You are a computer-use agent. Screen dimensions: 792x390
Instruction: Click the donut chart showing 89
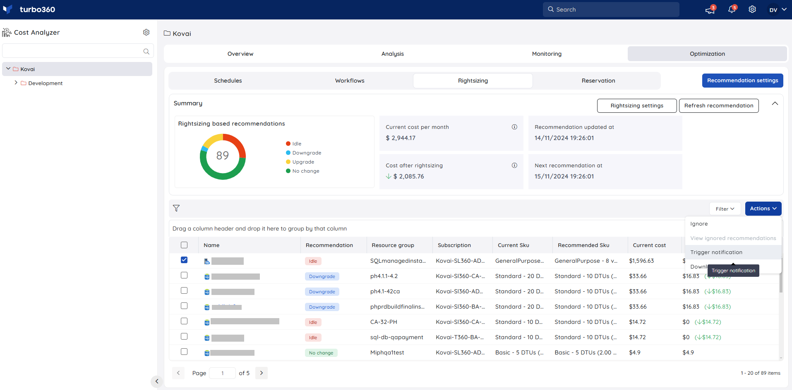(223, 157)
